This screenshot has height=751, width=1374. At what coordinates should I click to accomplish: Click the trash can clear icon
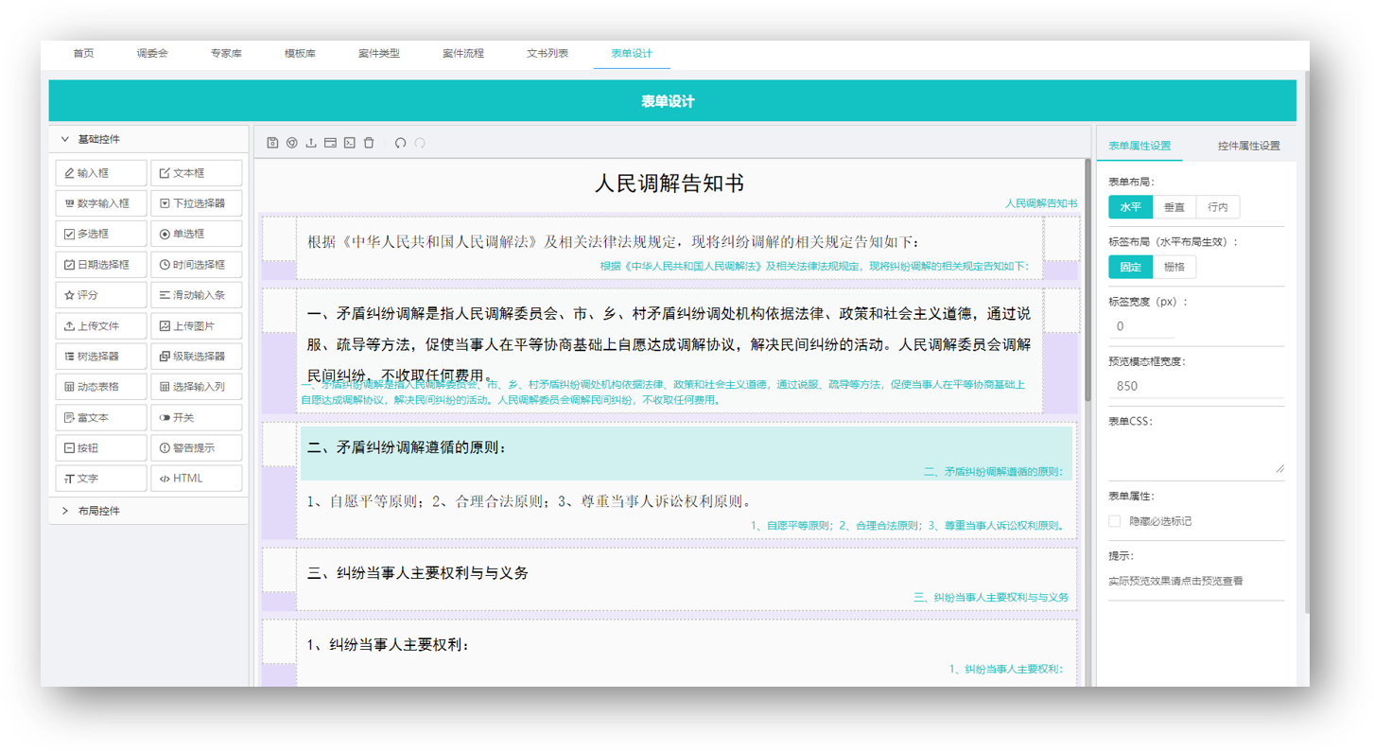click(x=369, y=143)
